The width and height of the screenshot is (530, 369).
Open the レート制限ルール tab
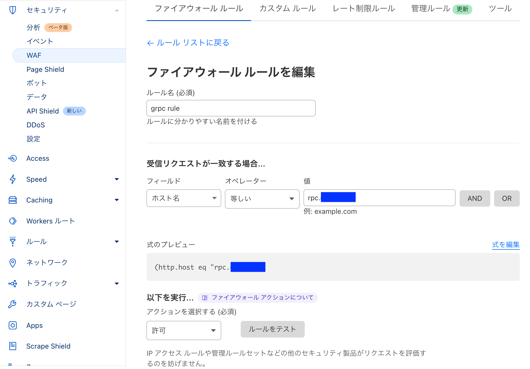pyautogui.click(x=364, y=9)
